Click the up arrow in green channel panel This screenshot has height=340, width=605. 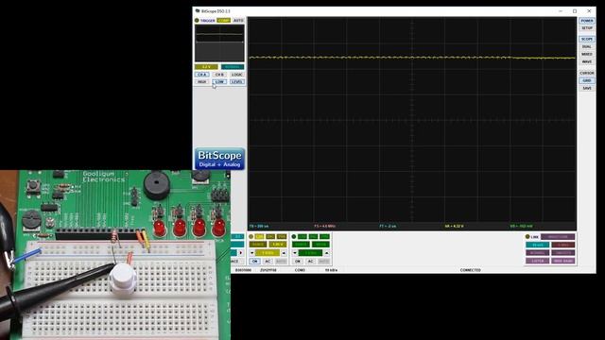click(x=327, y=253)
